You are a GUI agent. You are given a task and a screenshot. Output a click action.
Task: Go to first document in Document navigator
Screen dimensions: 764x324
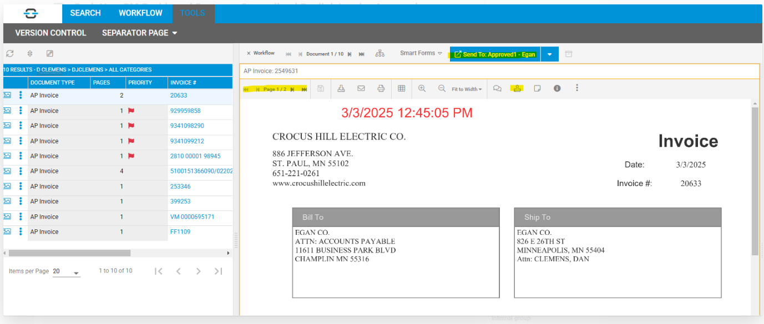[289, 54]
